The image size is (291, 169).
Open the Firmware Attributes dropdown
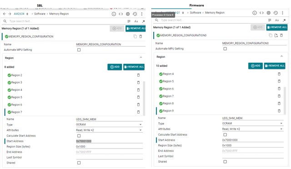[253, 129]
